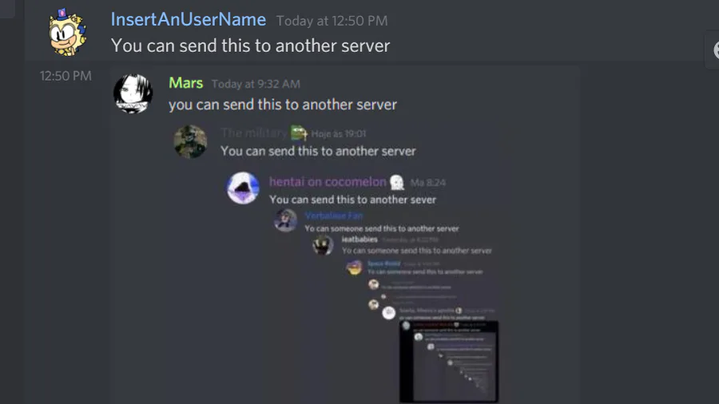
Task: Click the 'Hoje às 19:01' timestamp
Action: 339,134
